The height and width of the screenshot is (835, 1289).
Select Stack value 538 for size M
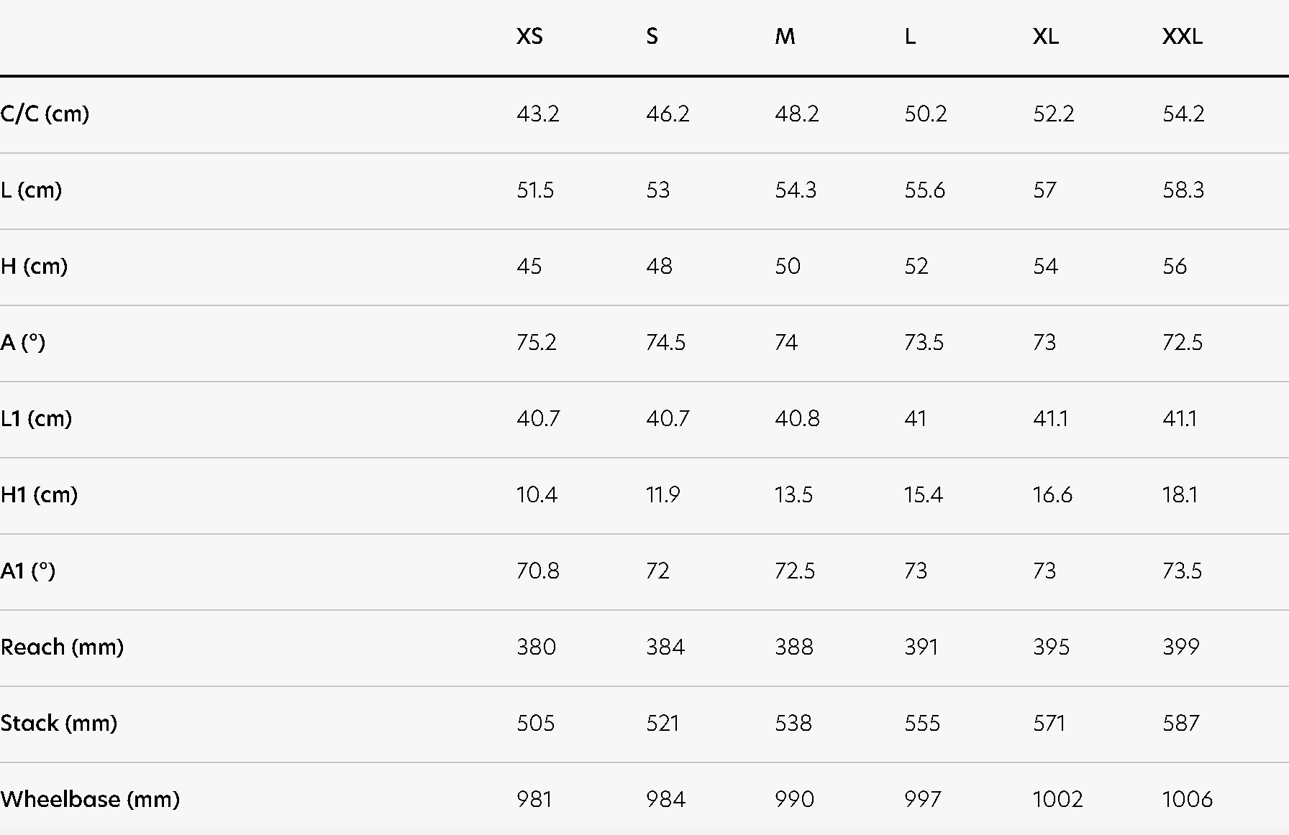tap(793, 724)
